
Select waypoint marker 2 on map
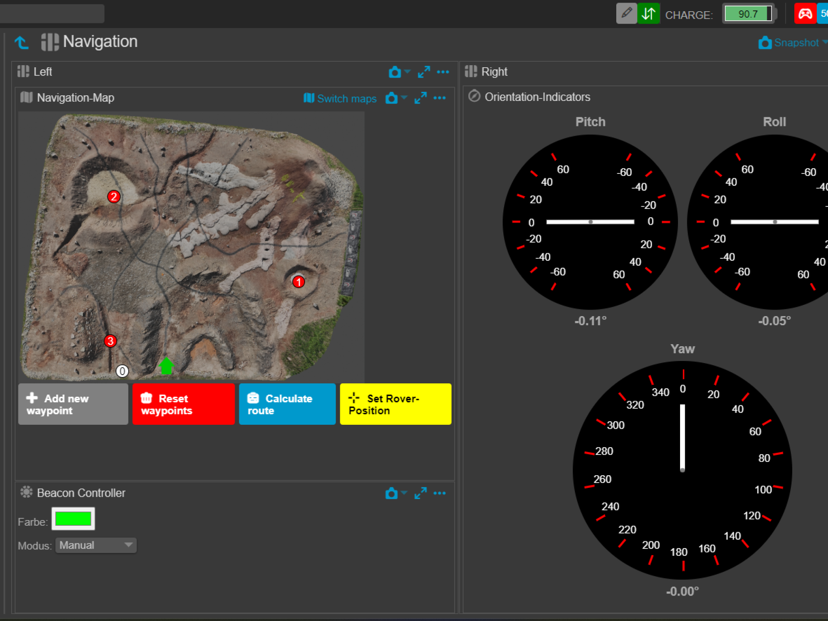click(114, 197)
